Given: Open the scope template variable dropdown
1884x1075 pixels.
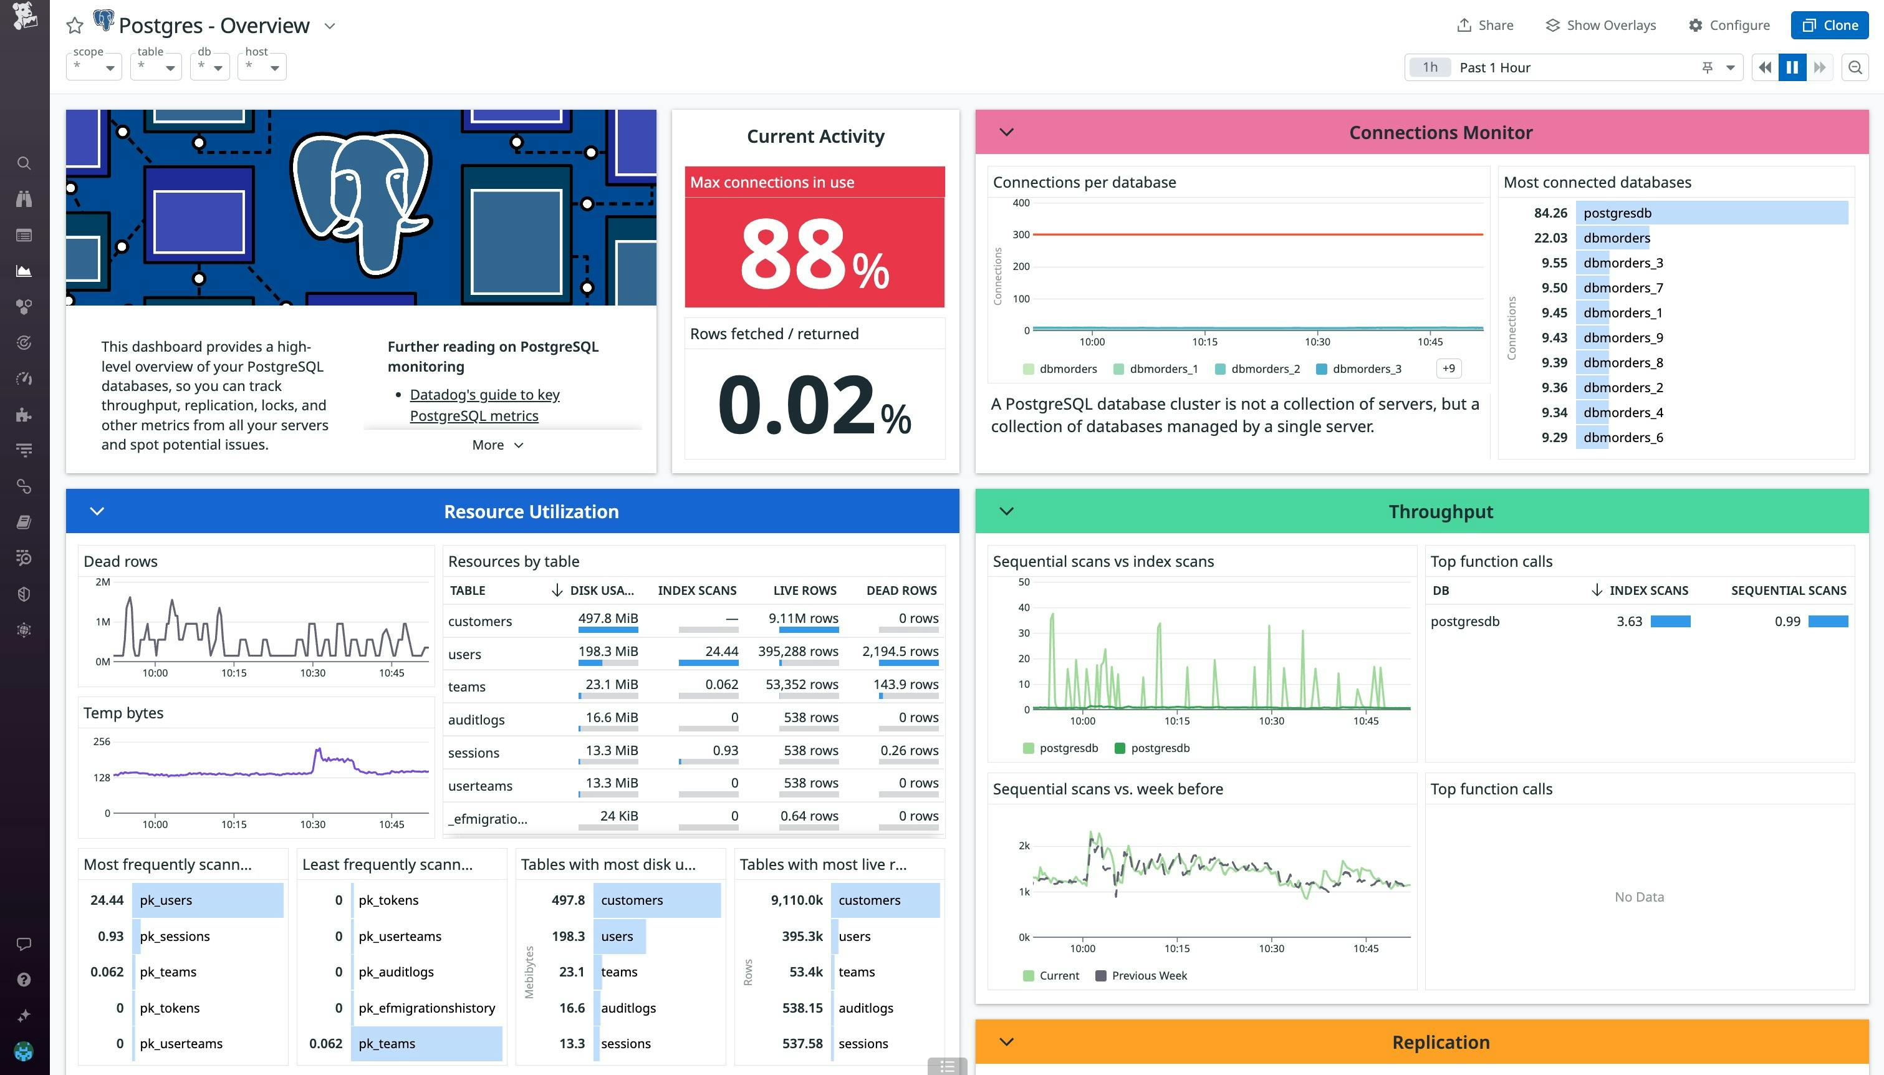Looking at the screenshot, I should pos(95,67).
